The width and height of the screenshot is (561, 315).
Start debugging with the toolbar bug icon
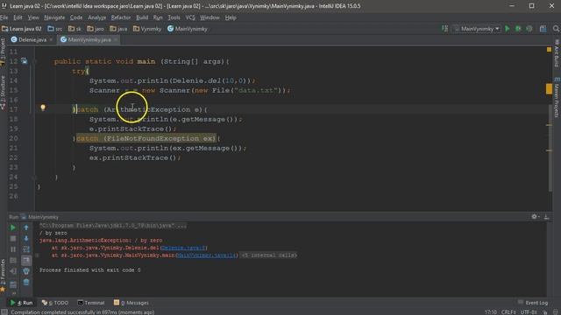tap(518, 29)
